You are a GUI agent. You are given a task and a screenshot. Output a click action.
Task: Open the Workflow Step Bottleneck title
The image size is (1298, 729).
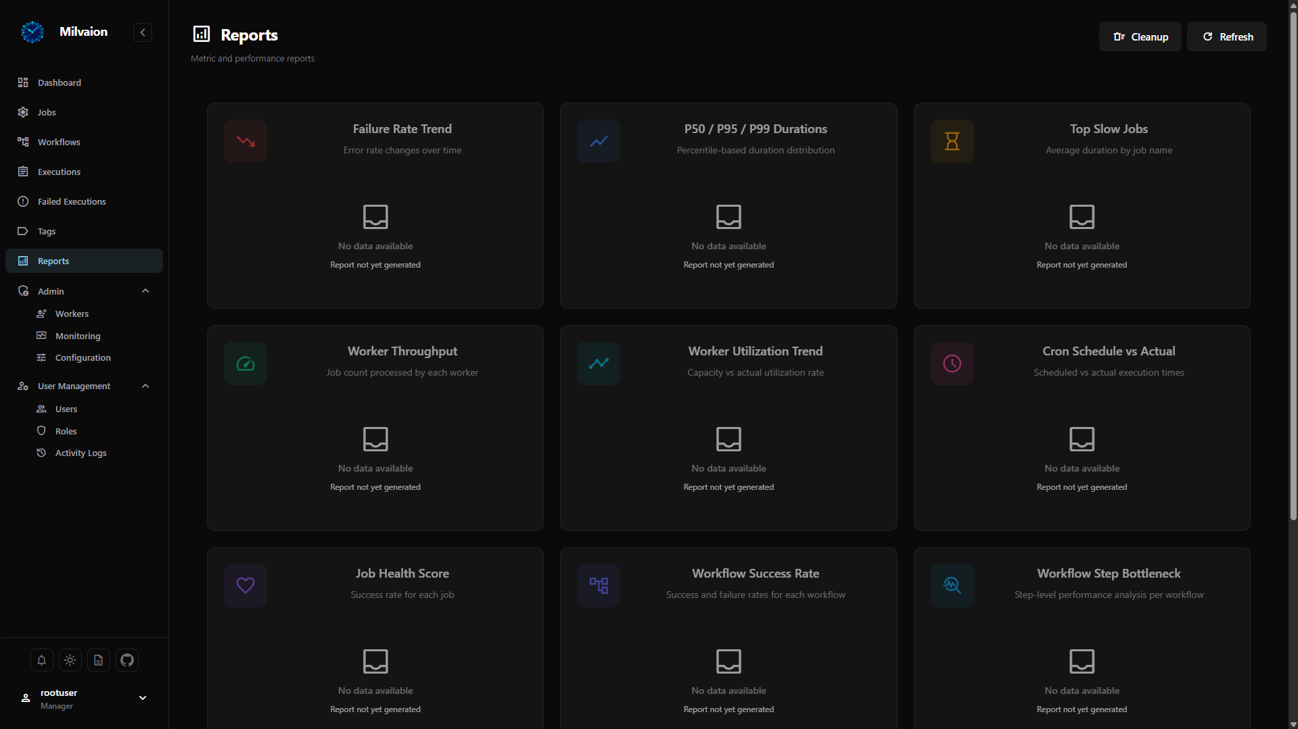1109,574
